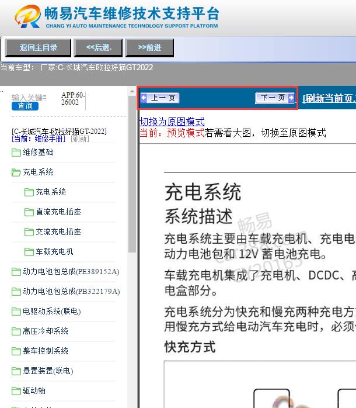Click the APP.60-26002 text
356x408 pixels.
coord(74,99)
